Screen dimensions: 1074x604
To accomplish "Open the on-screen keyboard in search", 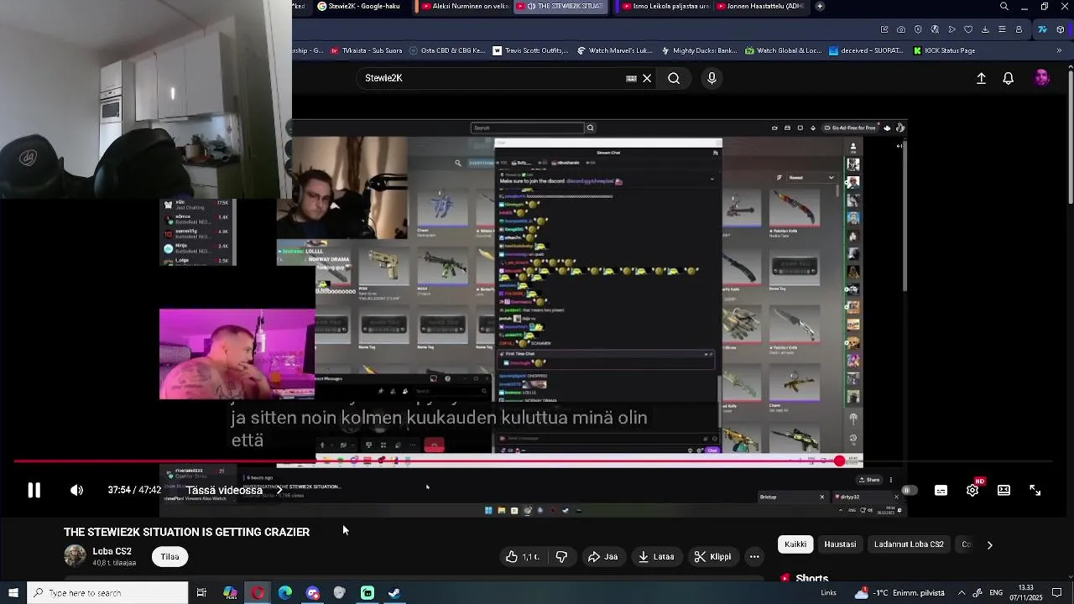I will pyautogui.click(x=631, y=78).
